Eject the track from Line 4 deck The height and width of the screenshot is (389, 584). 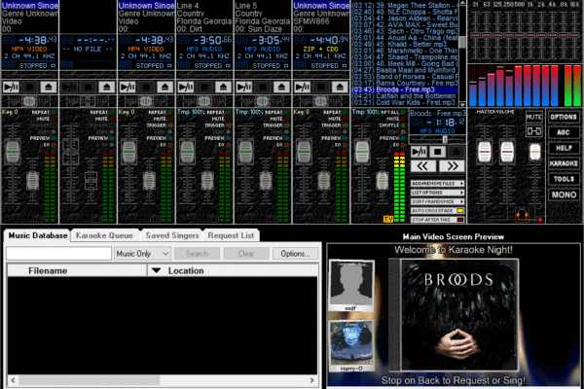[x=221, y=87]
